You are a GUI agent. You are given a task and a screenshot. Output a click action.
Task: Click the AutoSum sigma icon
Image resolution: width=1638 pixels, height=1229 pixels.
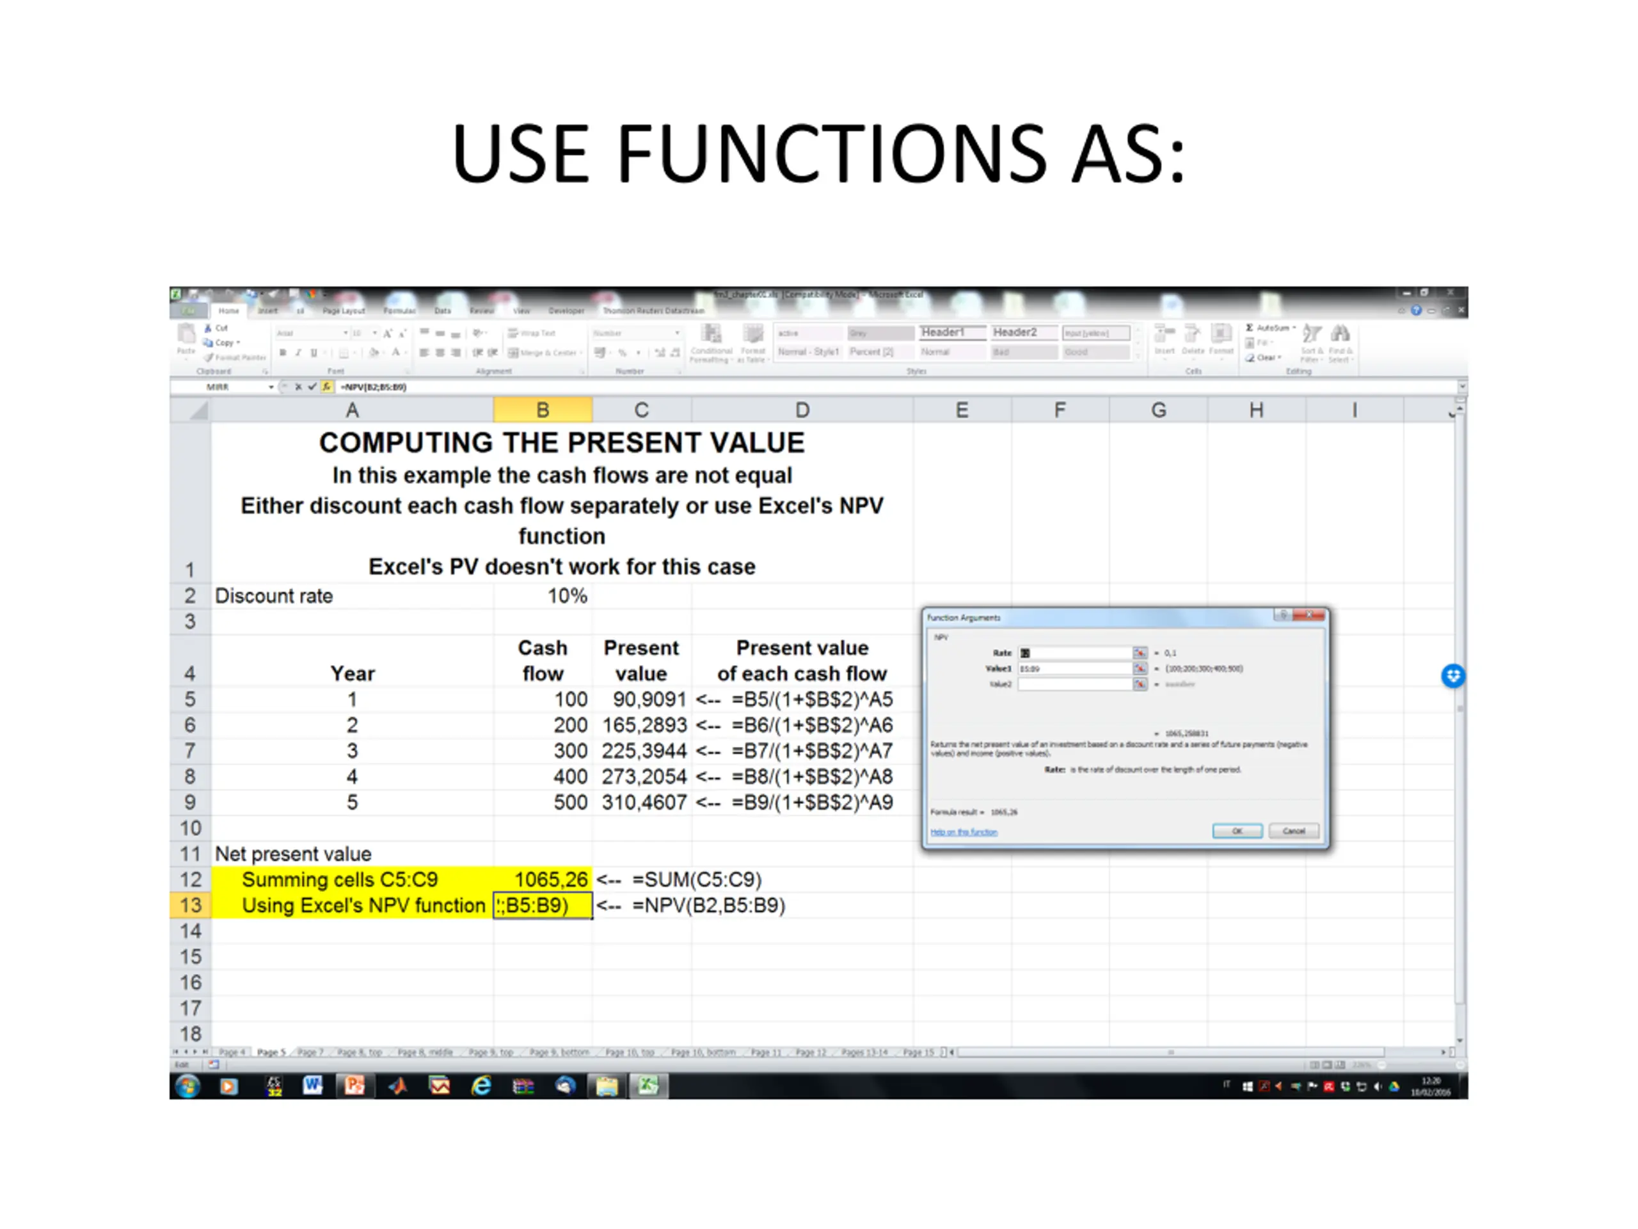click(1249, 328)
